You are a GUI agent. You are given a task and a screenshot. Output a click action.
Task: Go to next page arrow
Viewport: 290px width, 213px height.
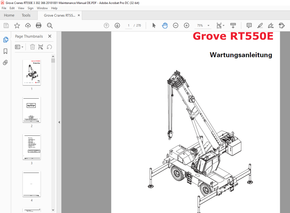point(117,26)
